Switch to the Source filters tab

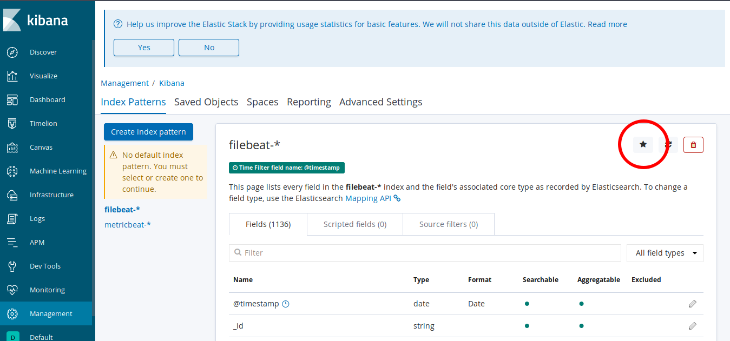coord(448,224)
